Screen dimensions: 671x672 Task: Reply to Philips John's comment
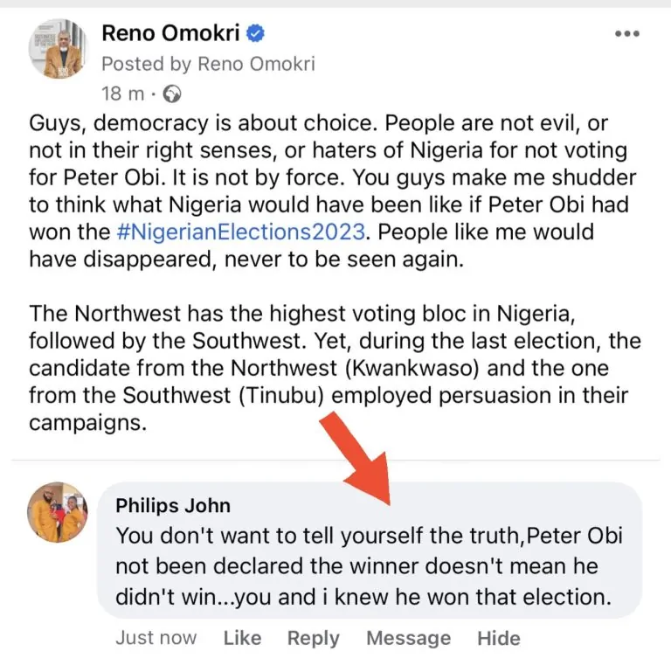[x=314, y=639]
